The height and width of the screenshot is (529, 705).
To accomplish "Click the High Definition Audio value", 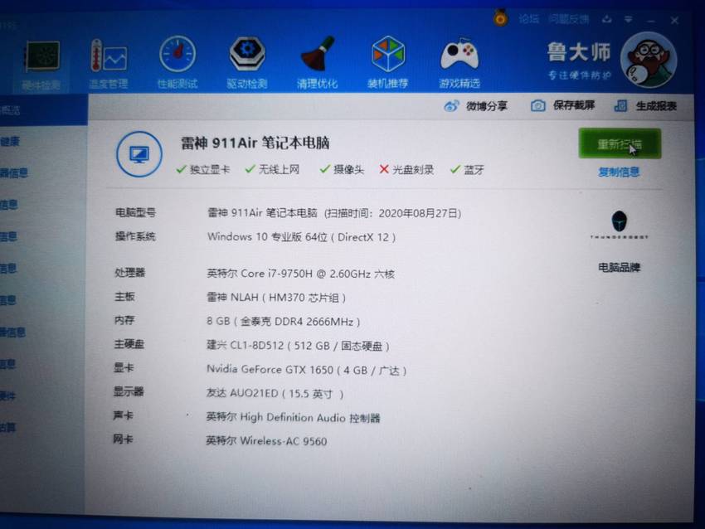I will coord(293,418).
